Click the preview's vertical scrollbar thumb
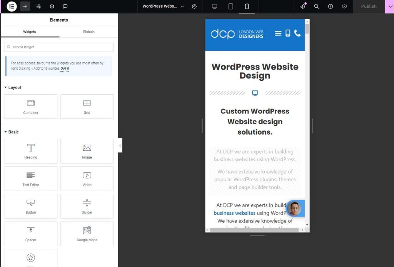Viewport: 394px width, 267px height. pyautogui.click(x=307, y=29)
